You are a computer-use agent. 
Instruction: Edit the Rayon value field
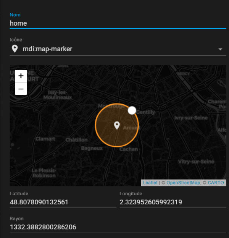coord(118,227)
